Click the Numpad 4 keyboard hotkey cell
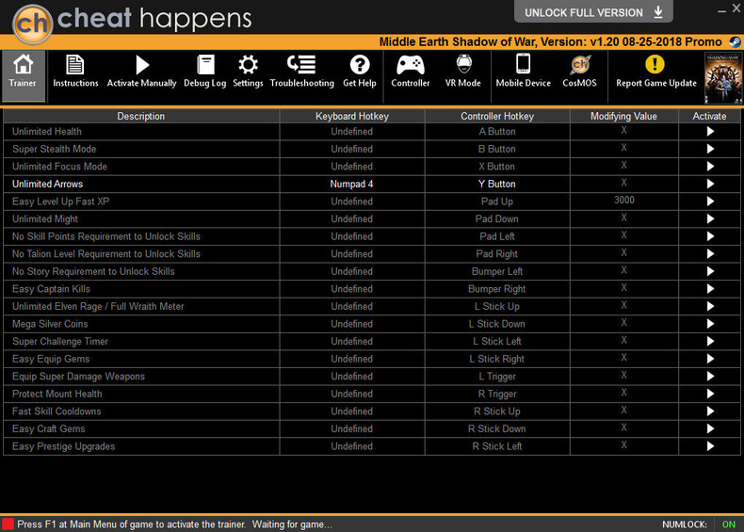 pyautogui.click(x=351, y=185)
